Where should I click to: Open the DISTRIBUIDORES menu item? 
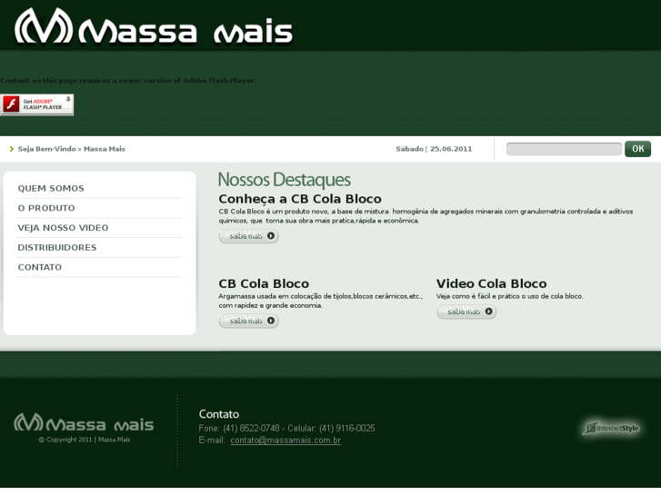57,248
